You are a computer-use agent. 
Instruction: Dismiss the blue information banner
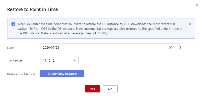(190, 24)
